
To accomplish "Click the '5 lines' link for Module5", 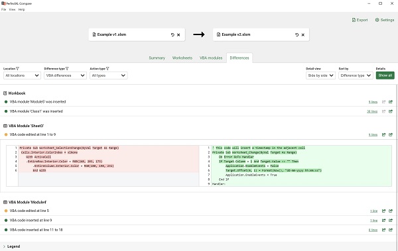I will click(x=373, y=102).
